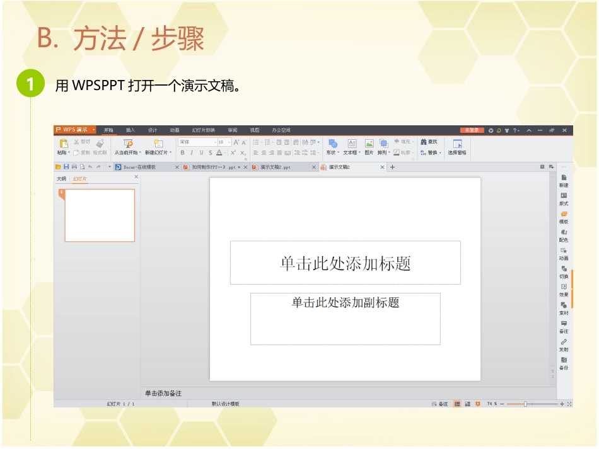Click the Cut (剪切) scissors icon
Image resolution: width=599 pixels, height=449 pixels.
coord(76,142)
